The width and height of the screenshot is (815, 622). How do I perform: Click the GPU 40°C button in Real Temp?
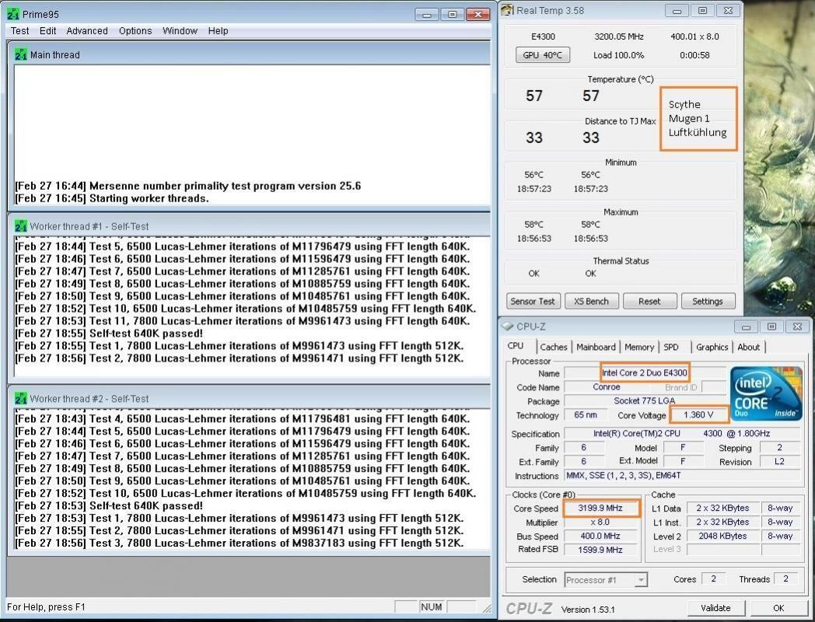(x=543, y=55)
